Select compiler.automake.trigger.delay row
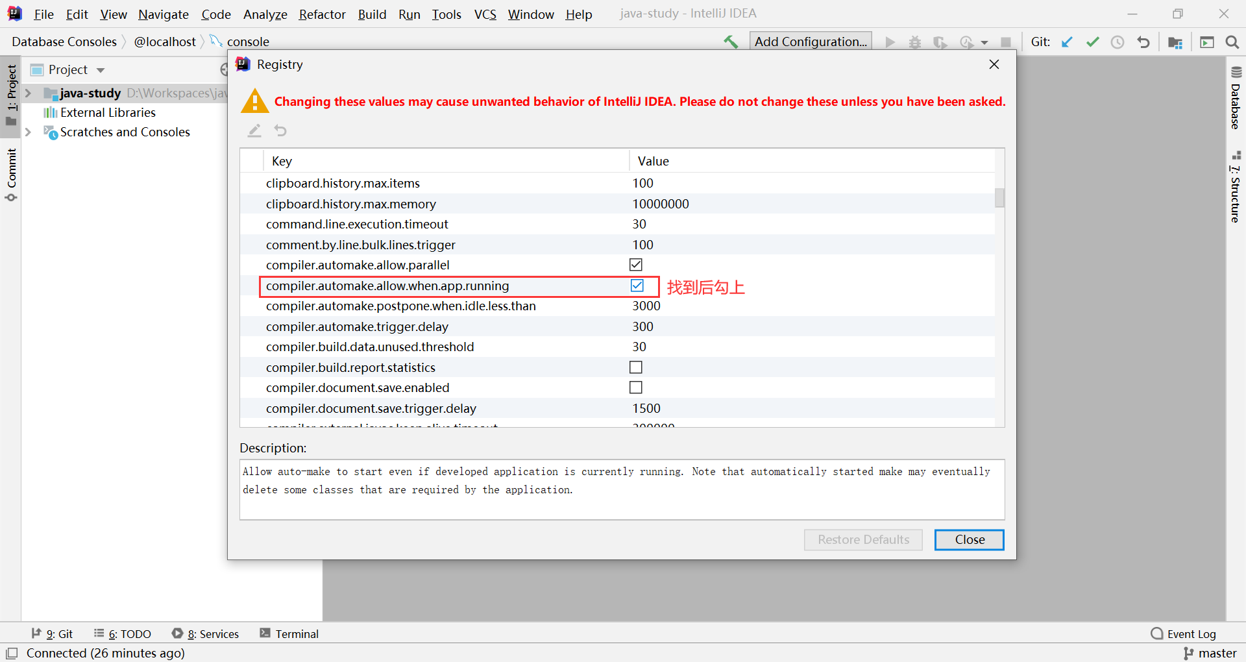This screenshot has width=1246, height=662. coord(617,326)
